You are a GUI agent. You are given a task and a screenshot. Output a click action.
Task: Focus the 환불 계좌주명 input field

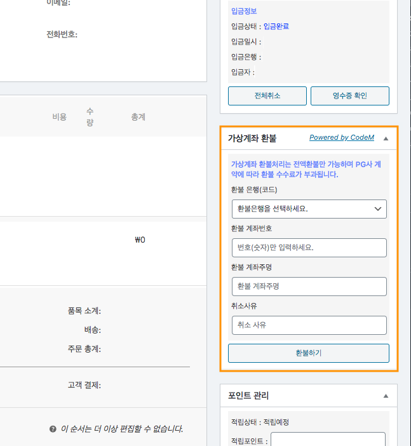pos(309,287)
